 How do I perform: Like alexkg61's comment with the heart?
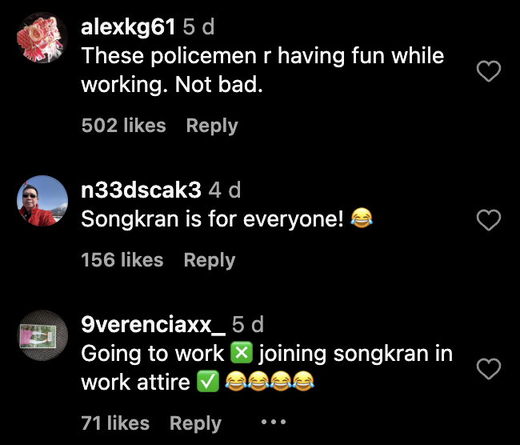click(488, 72)
